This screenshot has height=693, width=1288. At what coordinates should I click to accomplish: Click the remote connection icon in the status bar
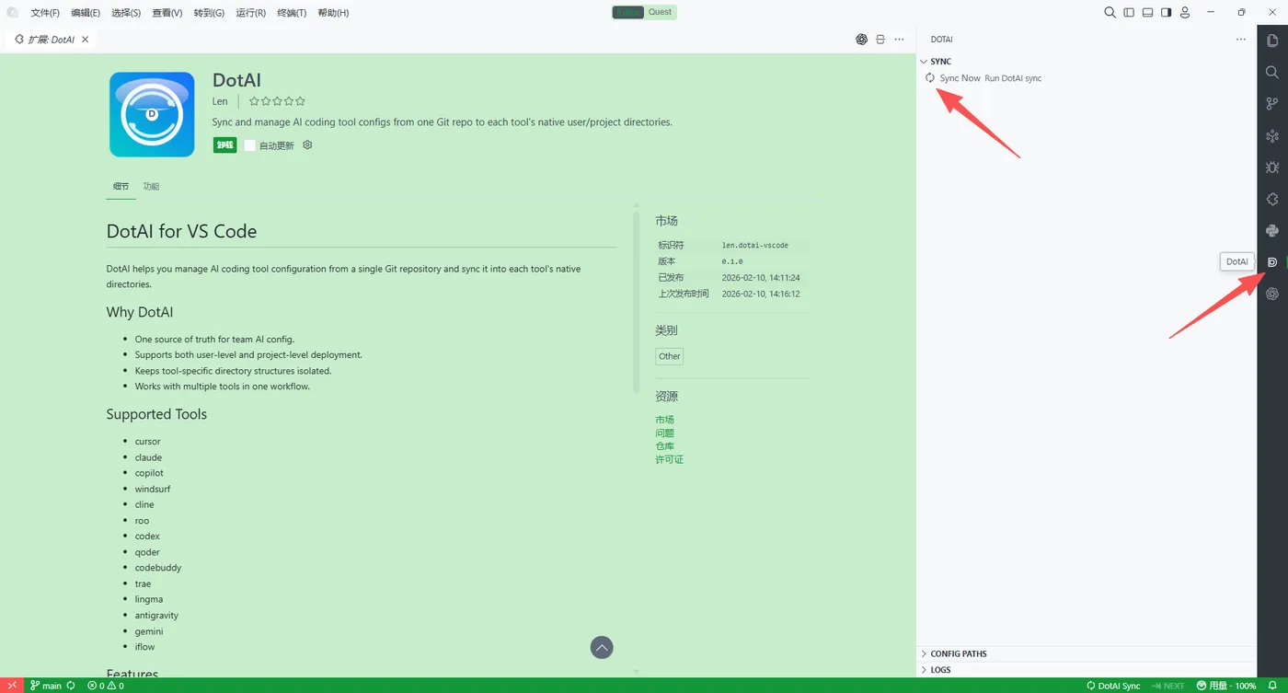(x=12, y=686)
